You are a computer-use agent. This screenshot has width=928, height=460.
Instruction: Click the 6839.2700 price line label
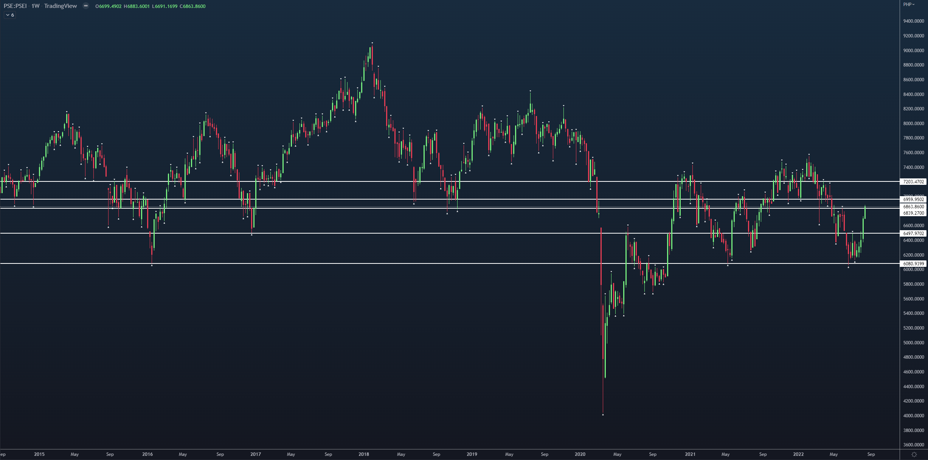click(913, 213)
